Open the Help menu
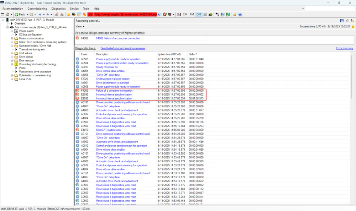This screenshot has width=356, height=211. click(x=96, y=9)
